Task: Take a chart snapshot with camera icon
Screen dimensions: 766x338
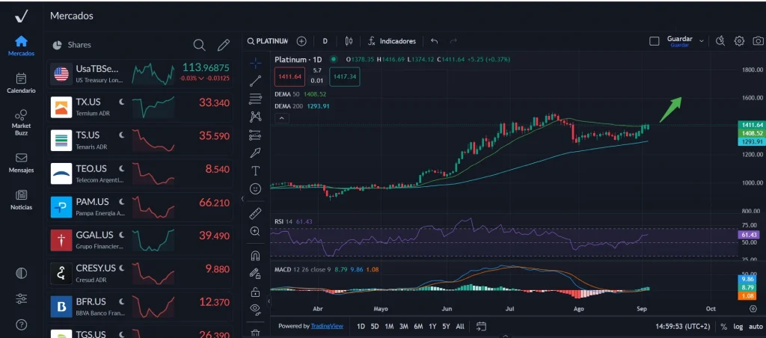Action: click(x=758, y=41)
